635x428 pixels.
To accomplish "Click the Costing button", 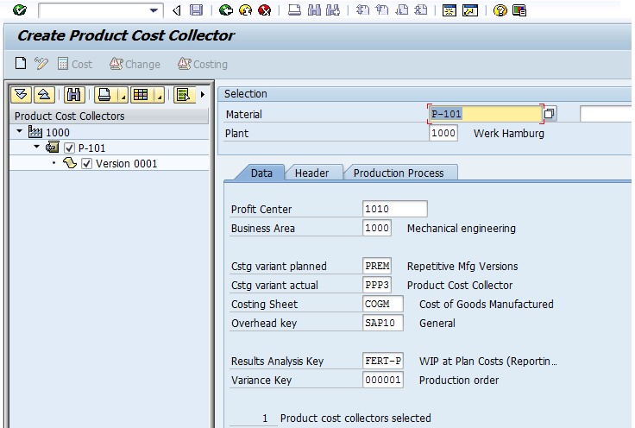I will click(203, 64).
